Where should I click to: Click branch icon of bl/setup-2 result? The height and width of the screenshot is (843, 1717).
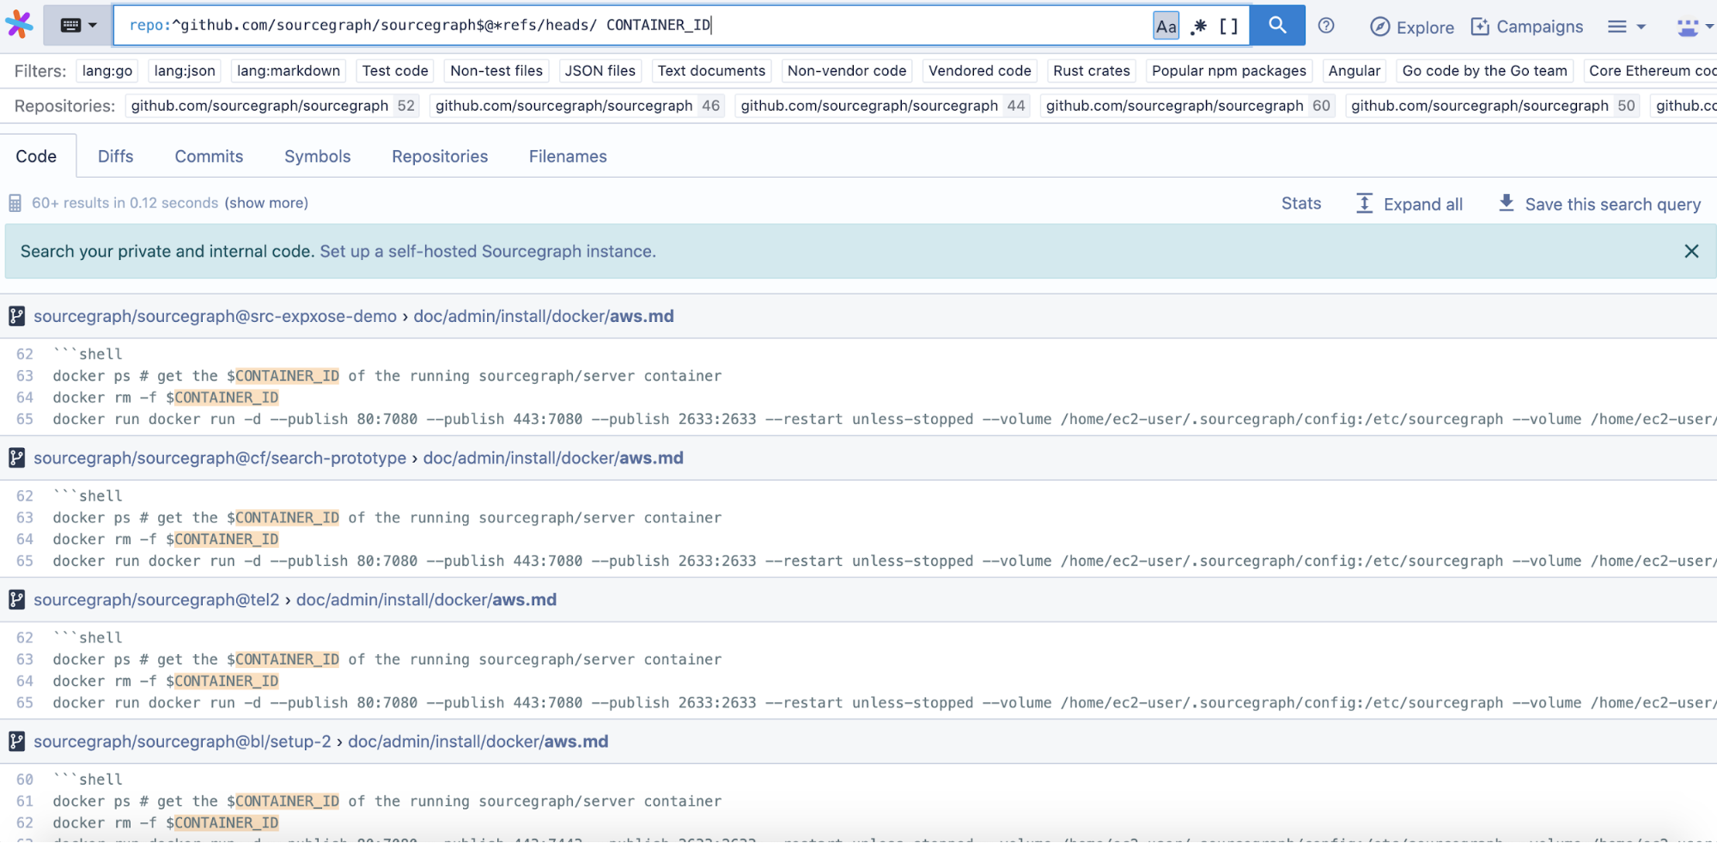coord(16,742)
